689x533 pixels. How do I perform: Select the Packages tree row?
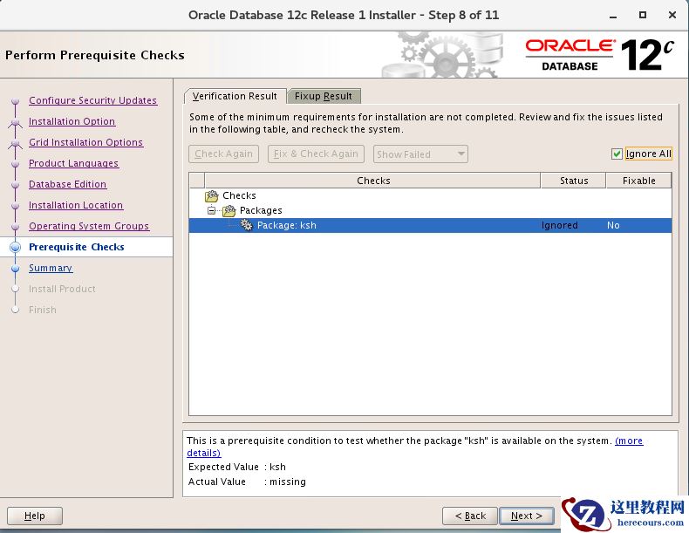430,211
